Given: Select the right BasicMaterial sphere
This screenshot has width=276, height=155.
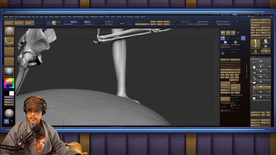Looking at the screenshot, I should tap(235, 43).
